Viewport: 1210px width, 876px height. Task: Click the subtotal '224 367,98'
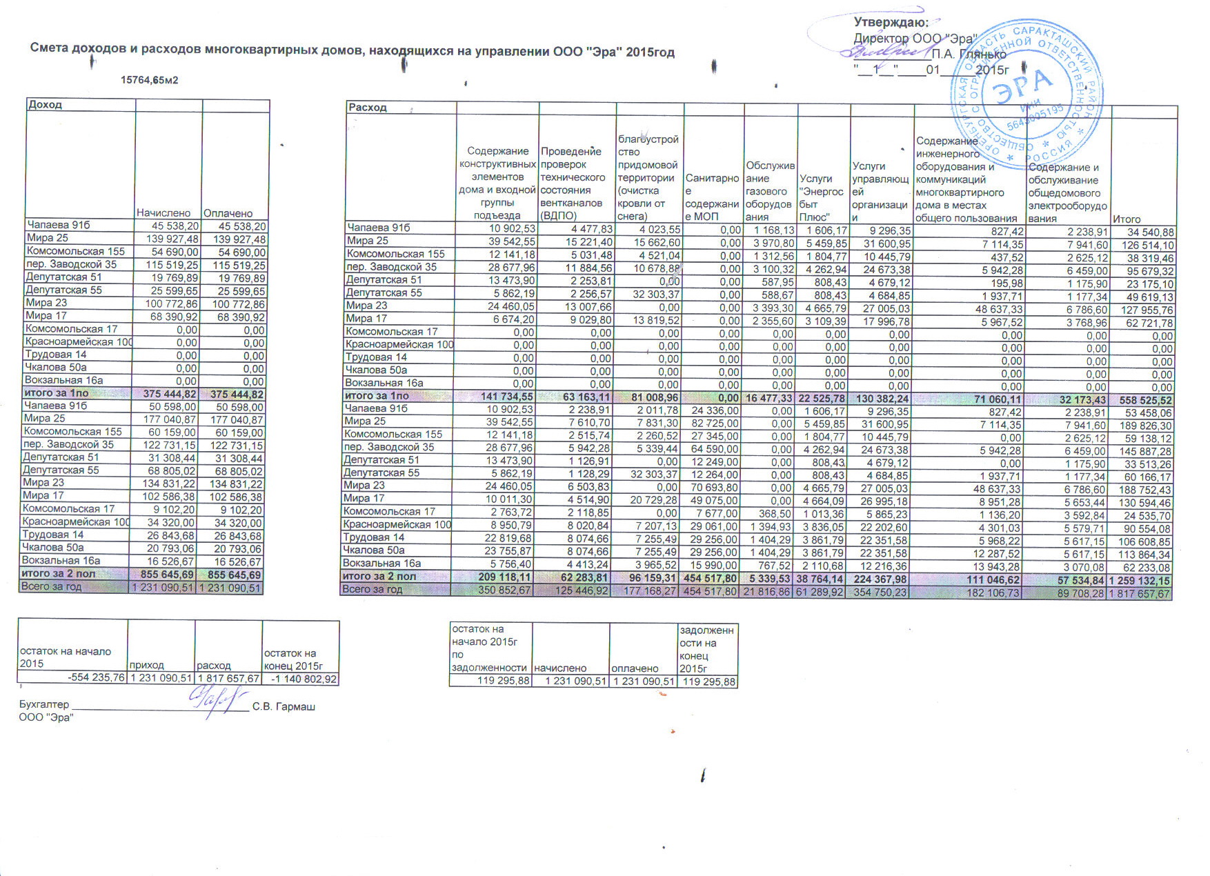(x=882, y=580)
